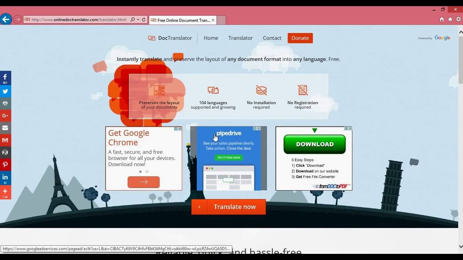Click the Preserves the layout document icon
Screen dimensions: 463x260
(159, 90)
